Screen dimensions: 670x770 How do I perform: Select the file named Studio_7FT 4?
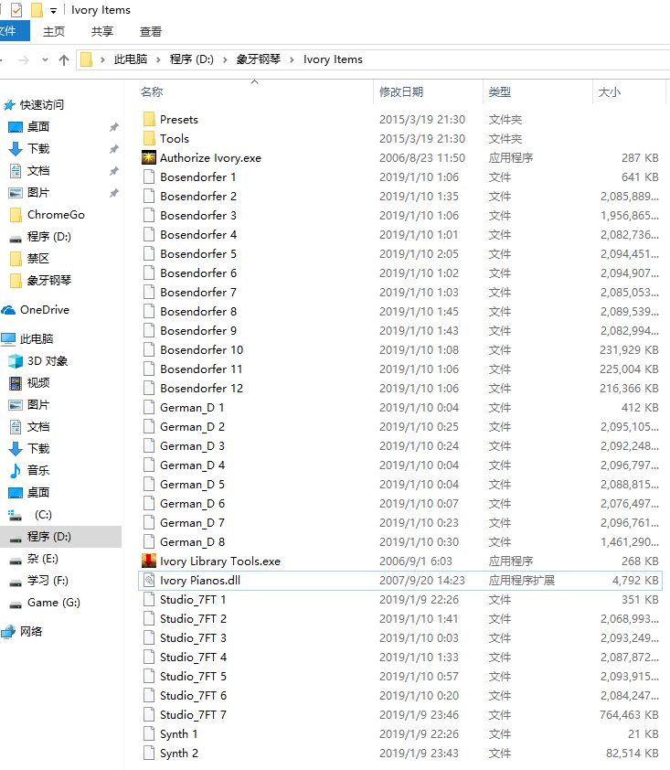(x=193, y=657)
